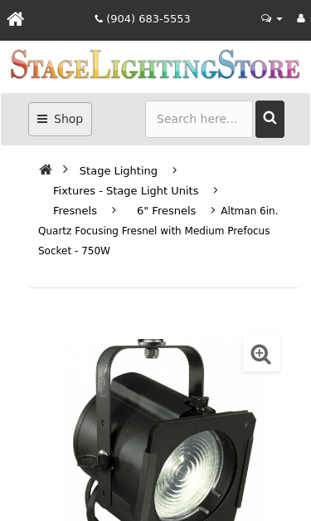311x521 pixels.
Task: Submit search with magnifier button
Action: [x=270, y=119]
